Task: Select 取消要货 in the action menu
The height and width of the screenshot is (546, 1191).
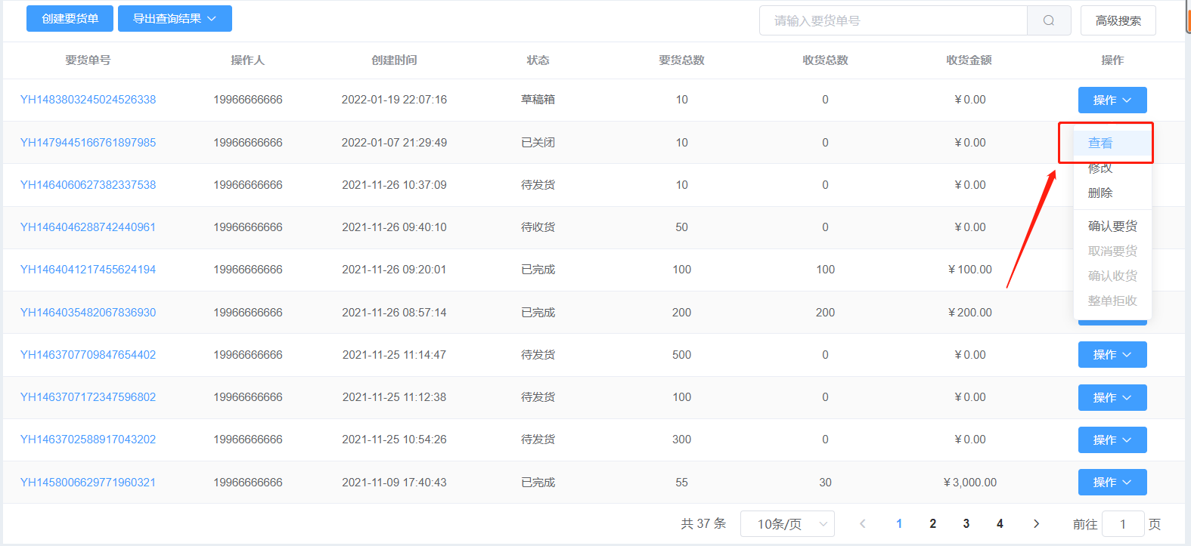Action: point(1112,251)
